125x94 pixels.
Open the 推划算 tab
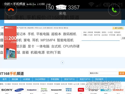[x=15, y=79]
